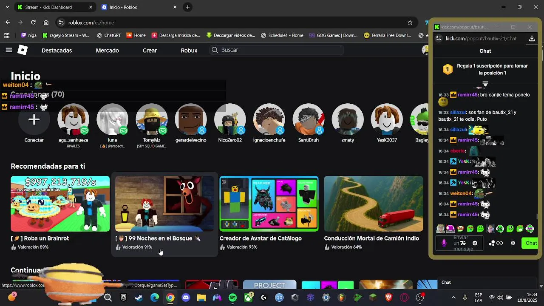Image resolution: width=544 pixels, height=306 pixels.
Task: Switch to the Stream - Kick Dashboard tab
Action: 54,7
